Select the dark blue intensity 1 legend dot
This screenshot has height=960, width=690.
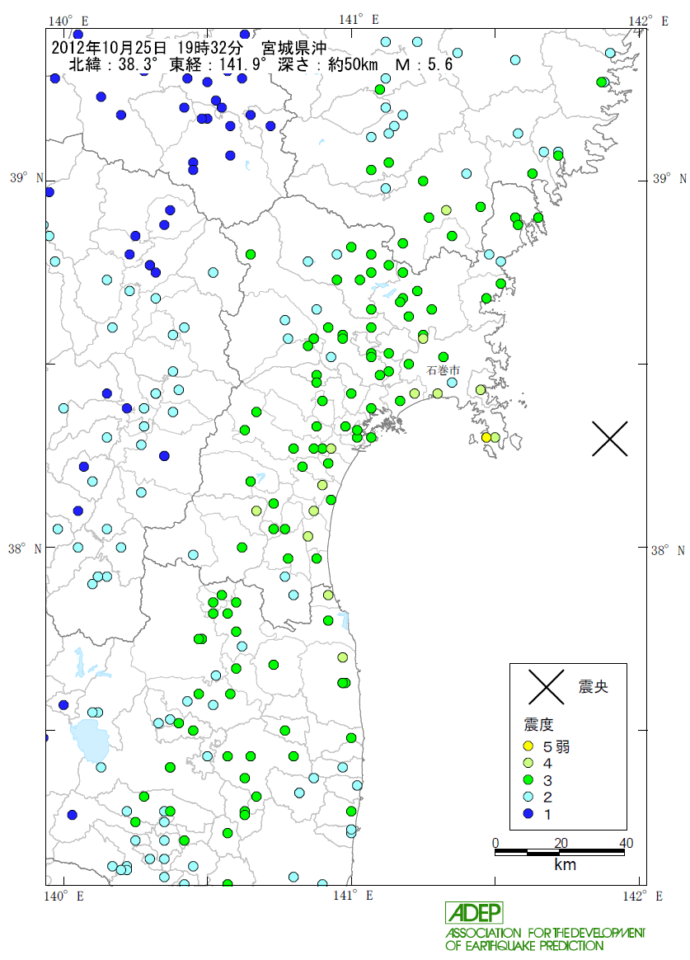click(x=528, y=814)
